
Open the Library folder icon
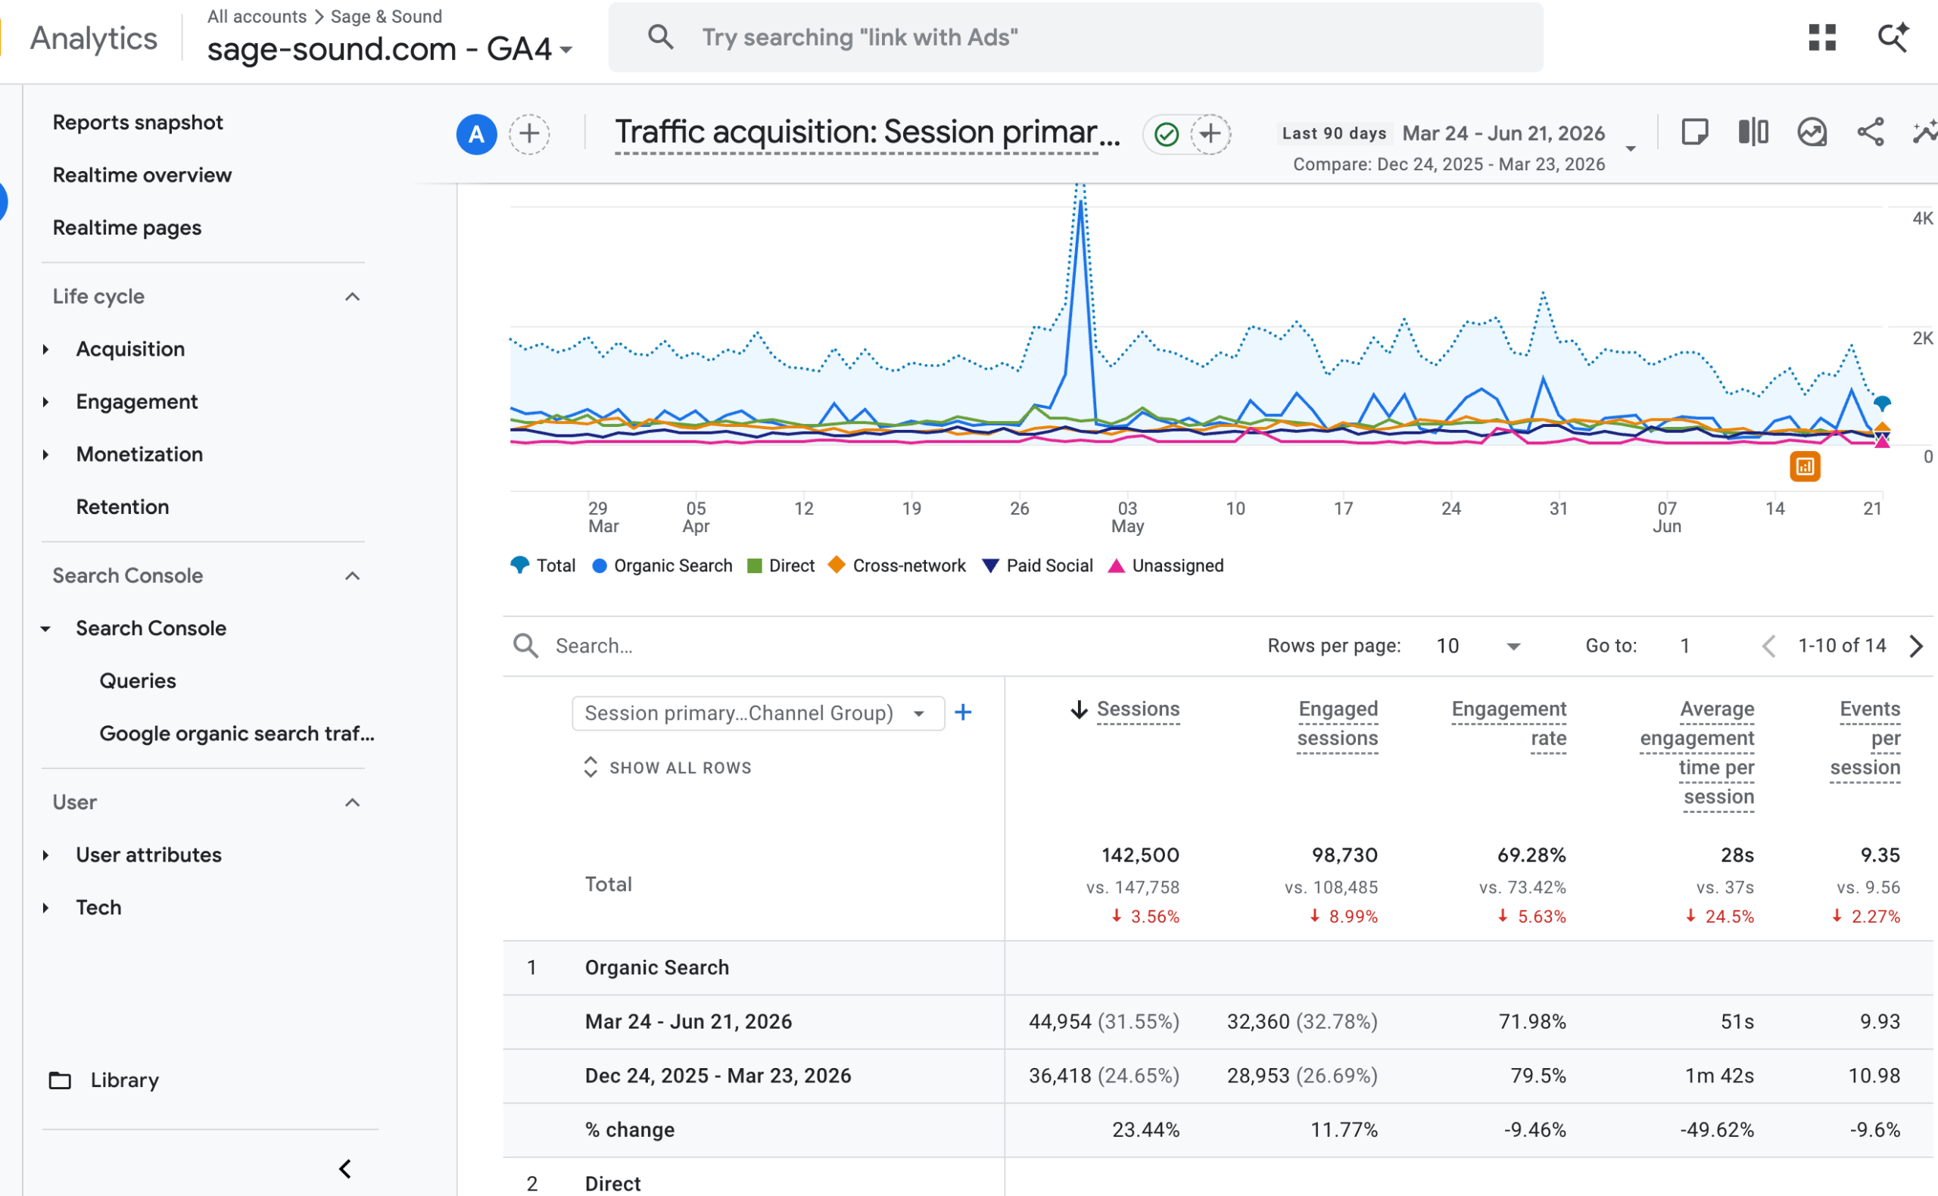60,1079
